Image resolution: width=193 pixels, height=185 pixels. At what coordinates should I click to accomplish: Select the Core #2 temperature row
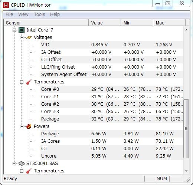pos(112,104)
